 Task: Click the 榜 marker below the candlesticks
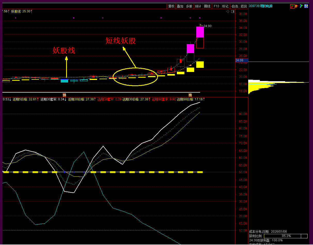click(x=190, y=95)
